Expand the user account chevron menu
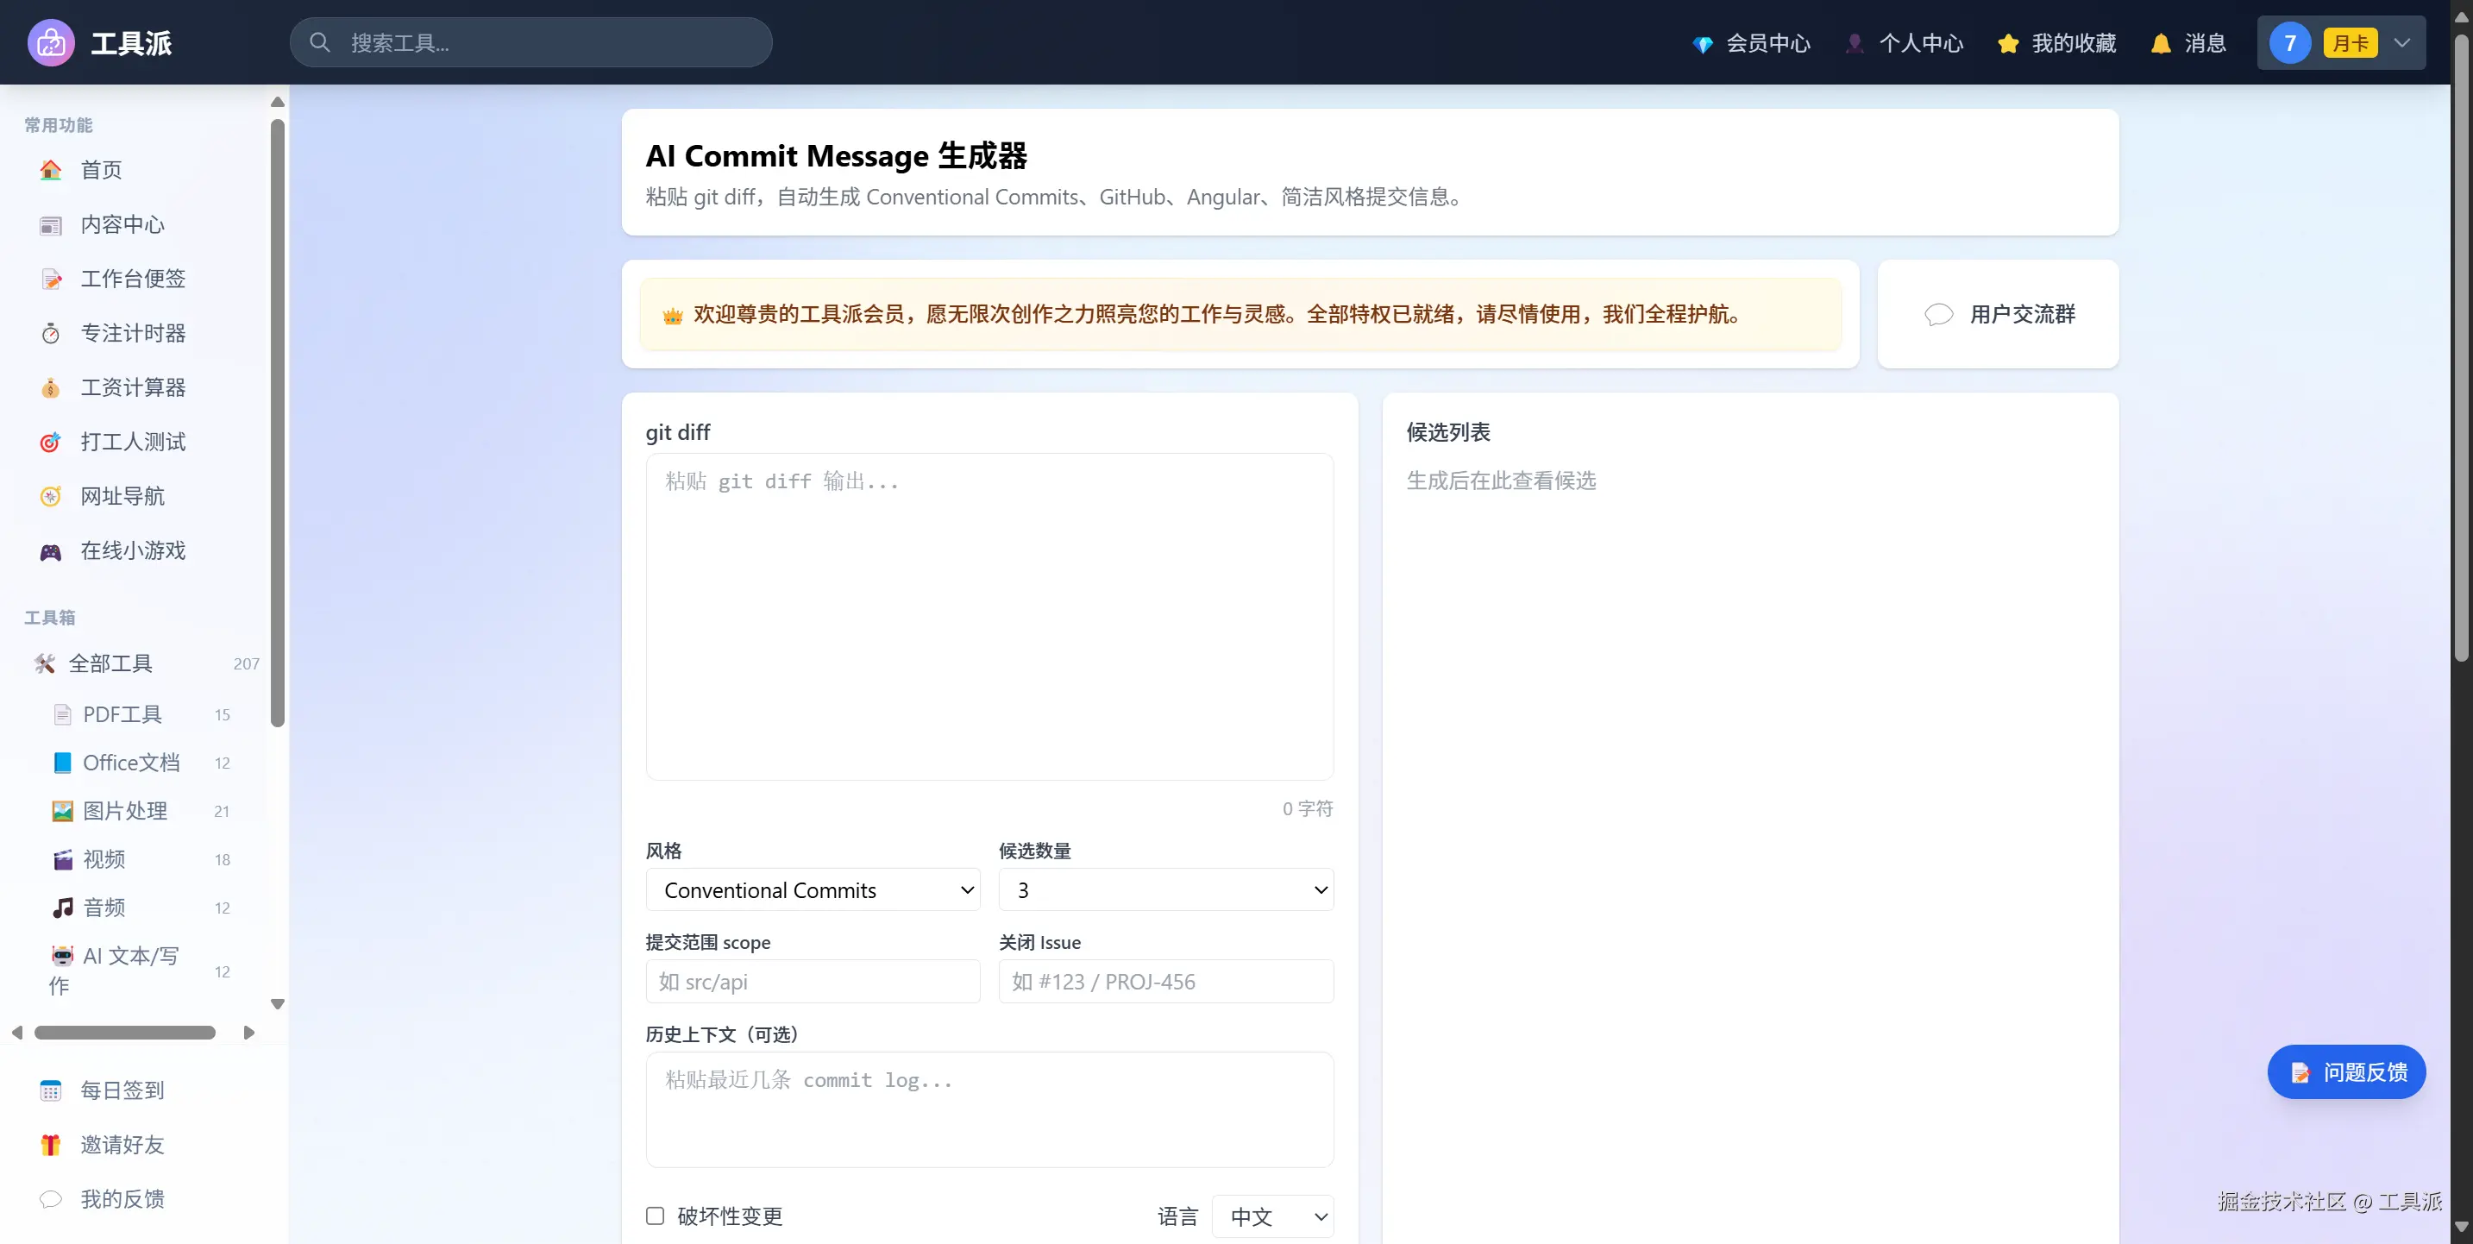Screen dimensions: 2473x1244 2402,43
